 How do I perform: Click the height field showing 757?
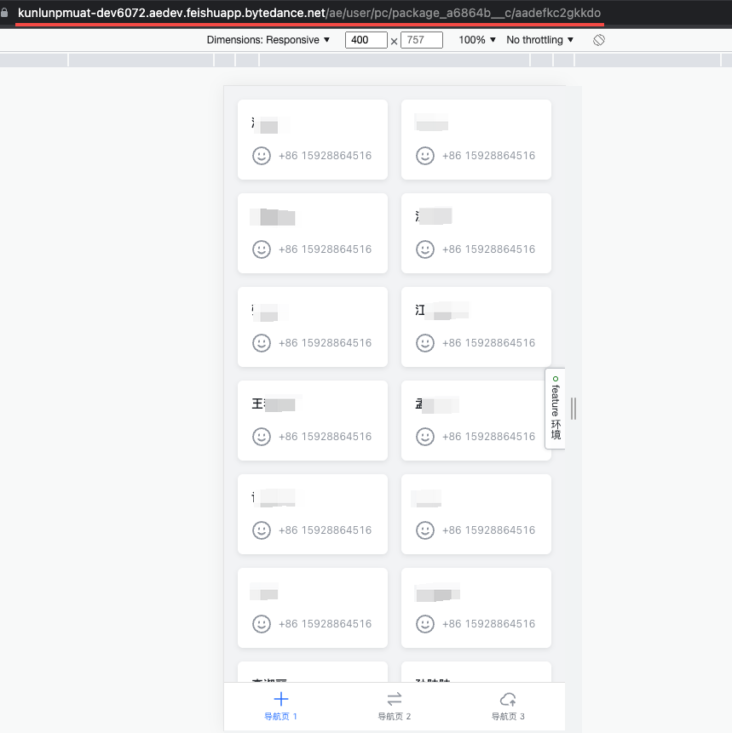point(421,40)
